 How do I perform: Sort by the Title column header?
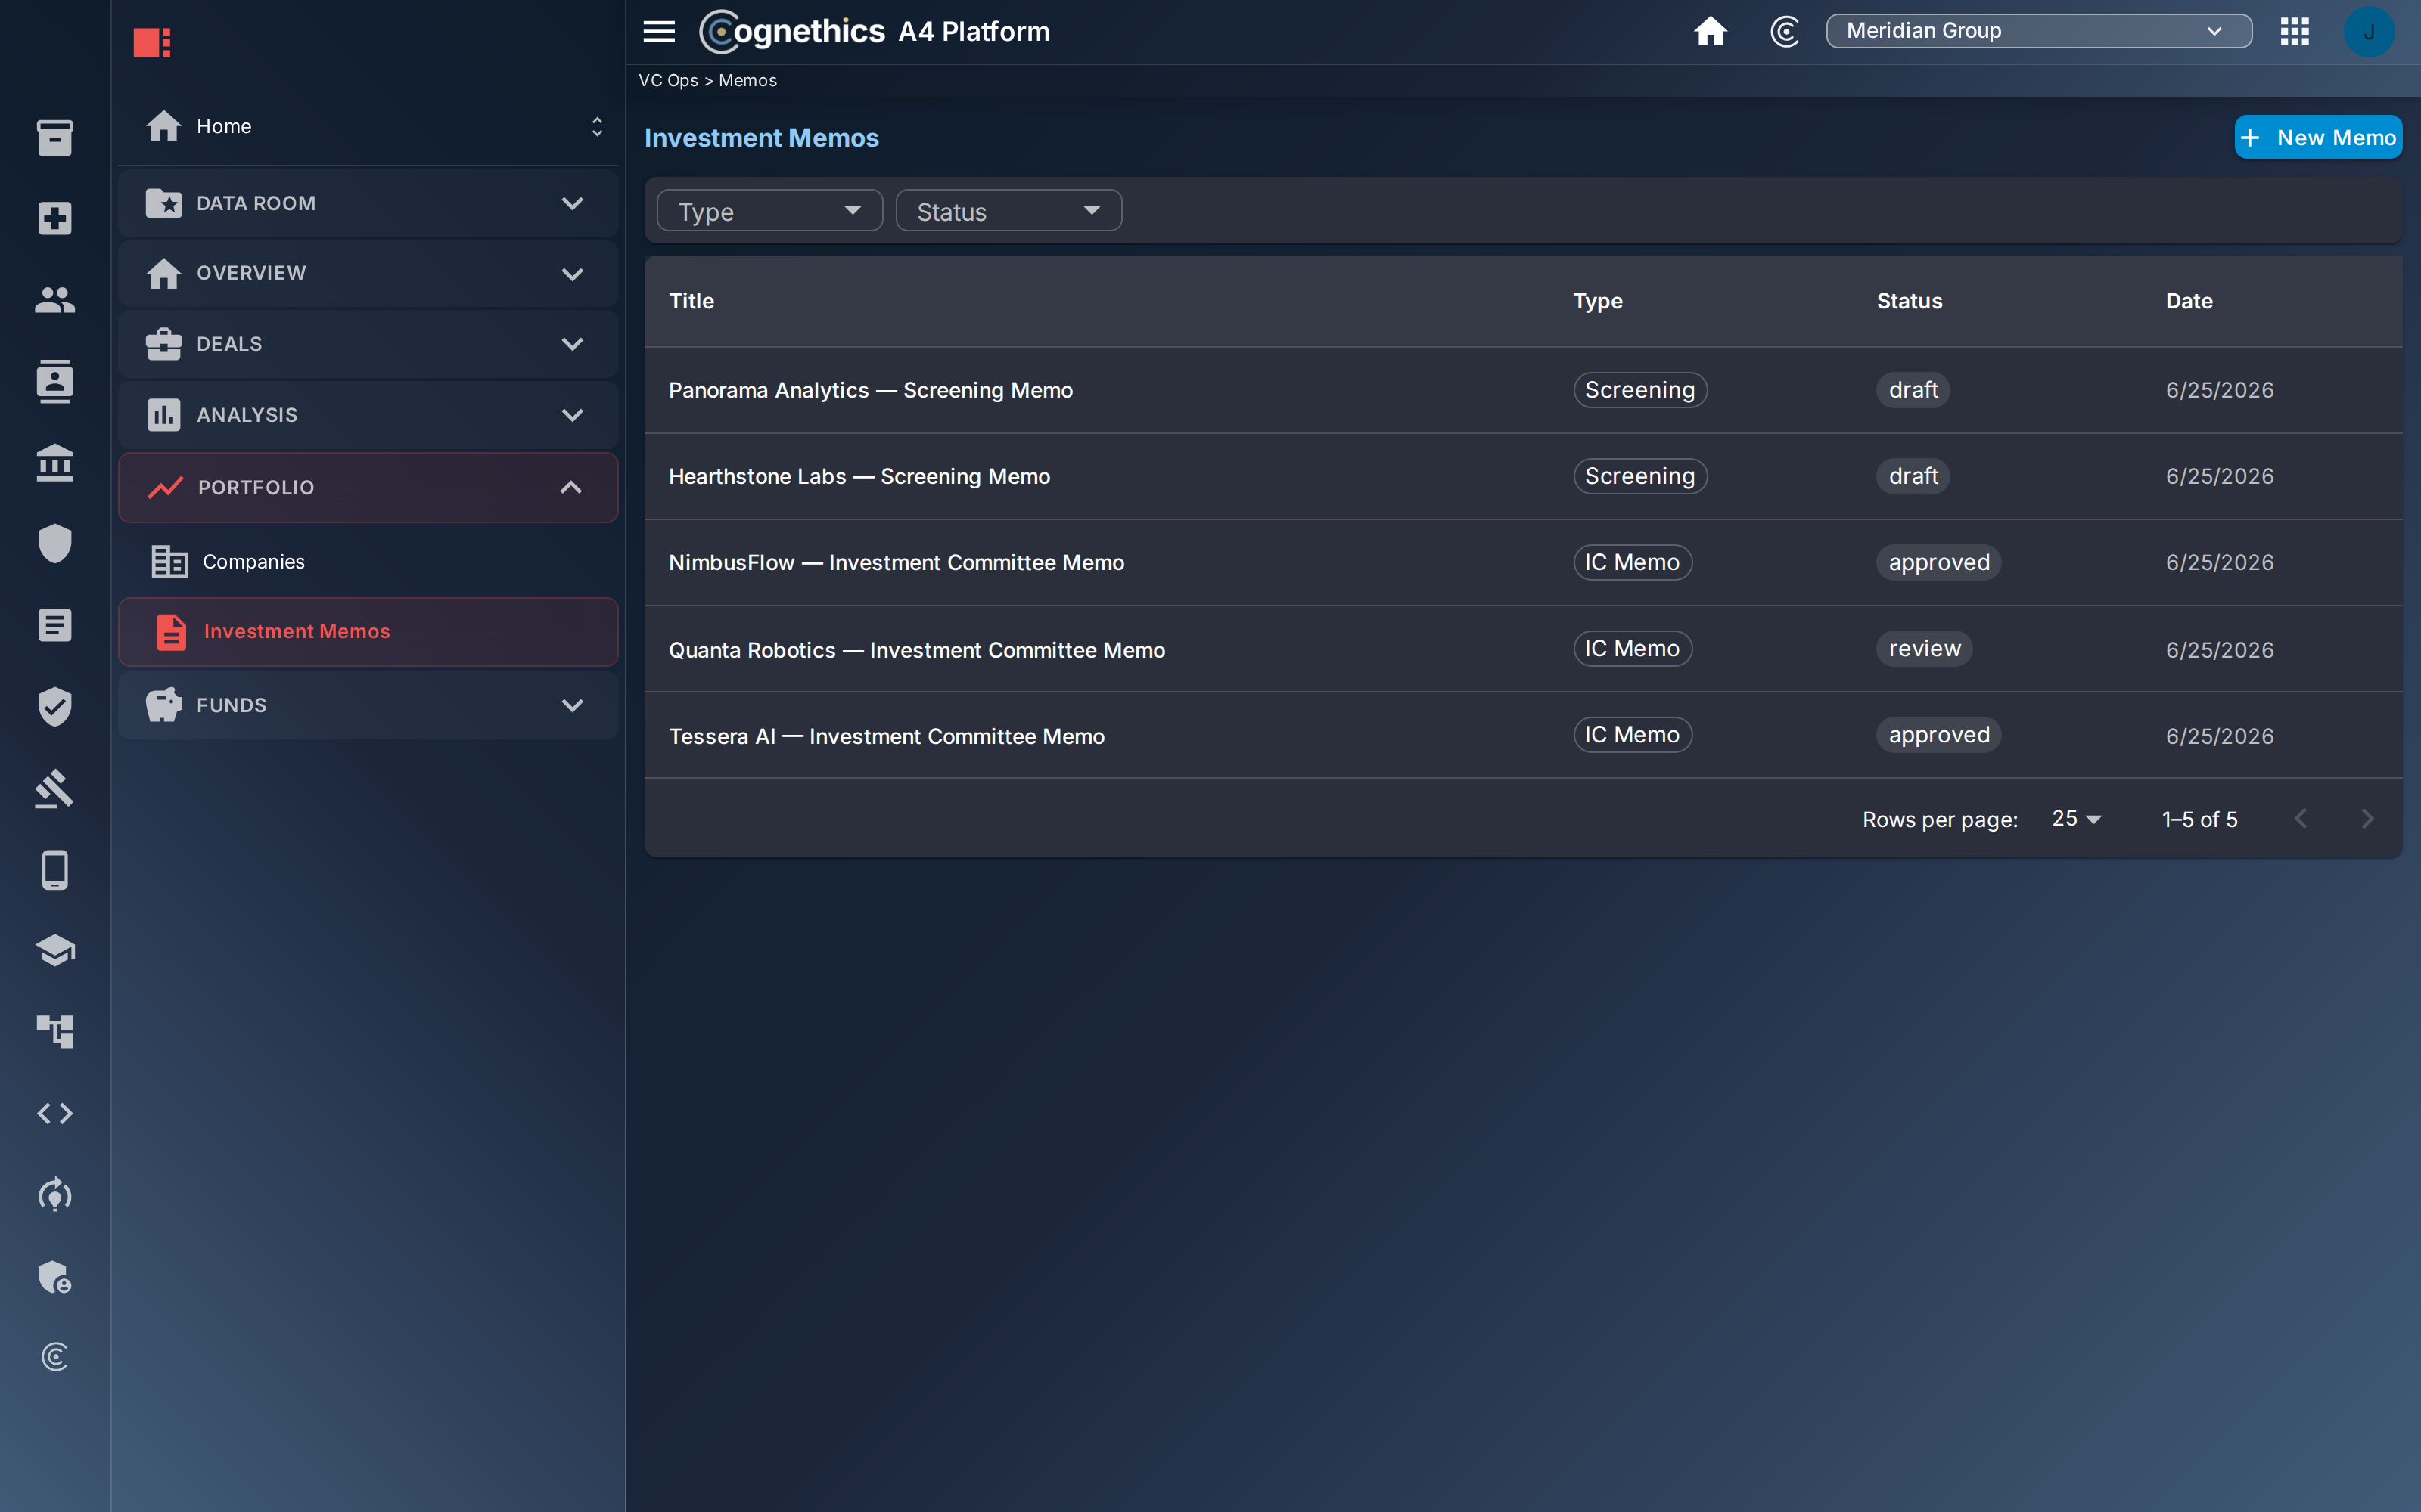691,301
